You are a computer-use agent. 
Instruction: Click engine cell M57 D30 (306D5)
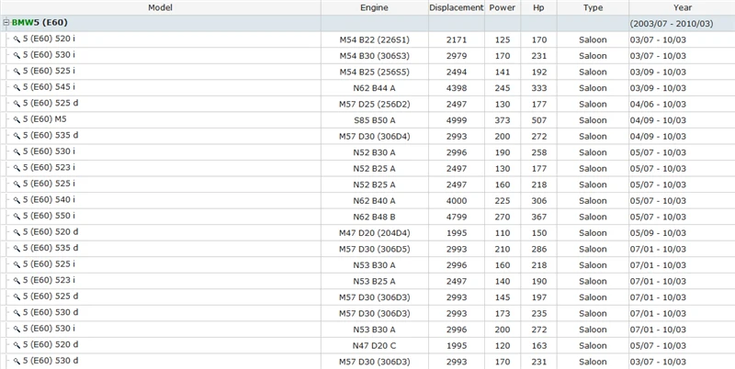click(374, 249)
